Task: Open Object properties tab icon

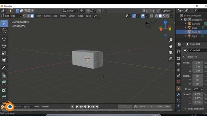Action: [179, 89]
